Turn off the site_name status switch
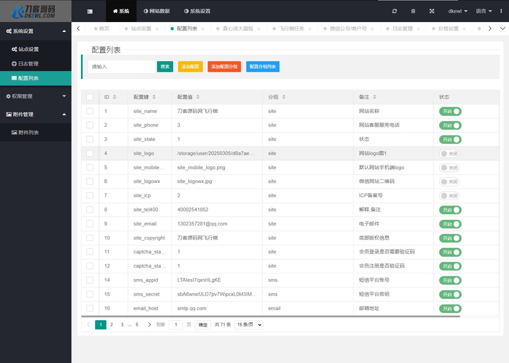 [x=450, y=112]
